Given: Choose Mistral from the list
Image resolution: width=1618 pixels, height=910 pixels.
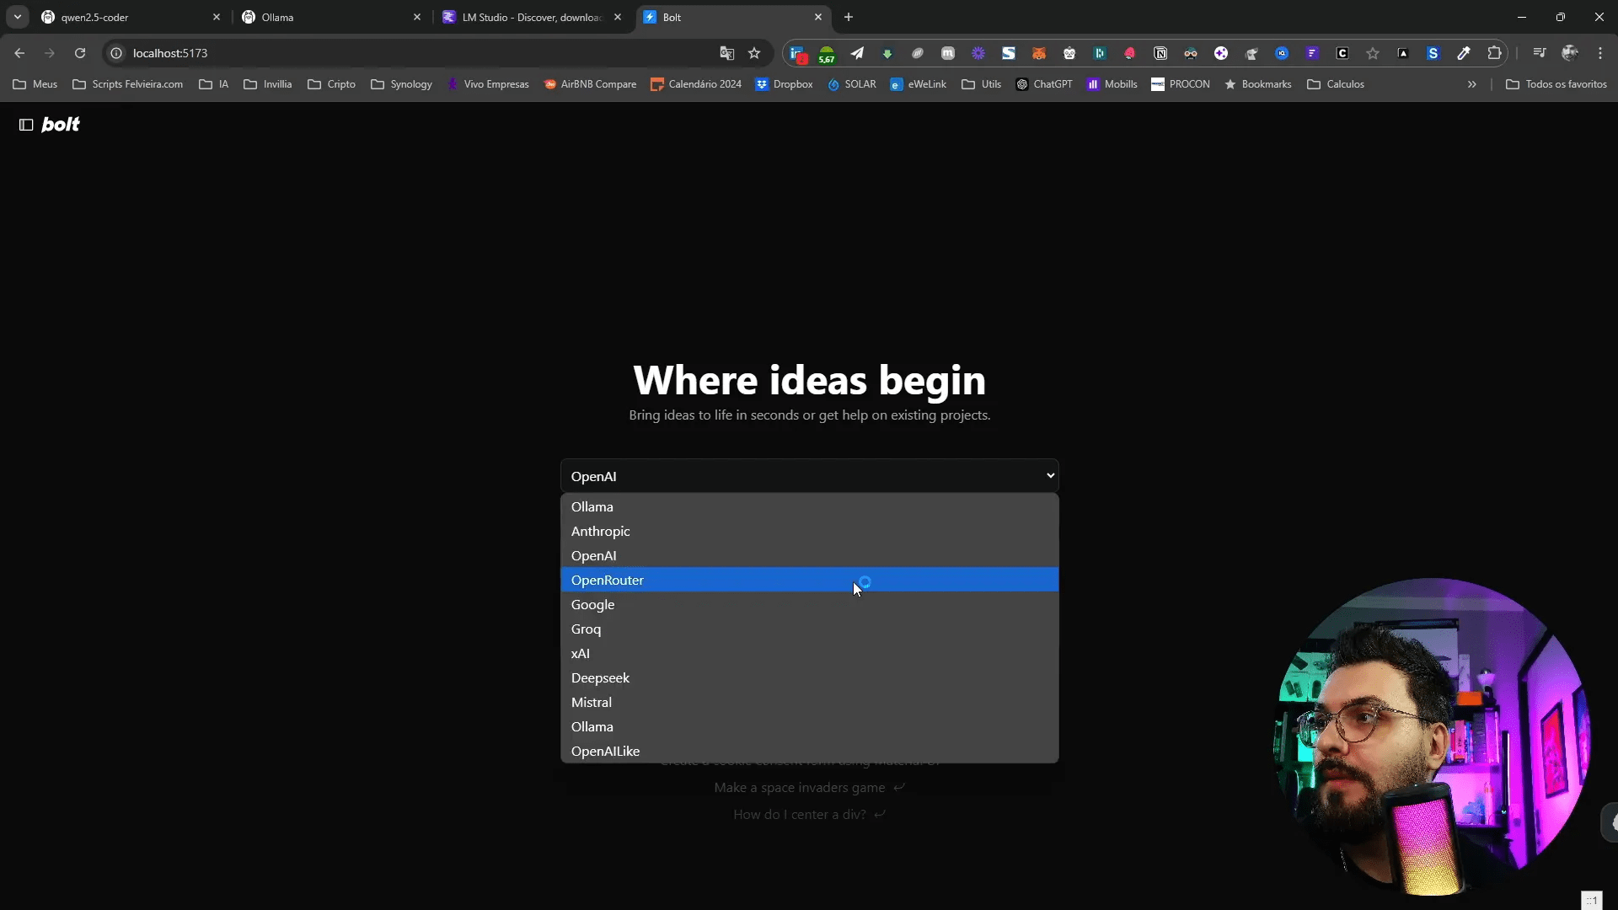Looking at the screenshot, I should point(809,702).
